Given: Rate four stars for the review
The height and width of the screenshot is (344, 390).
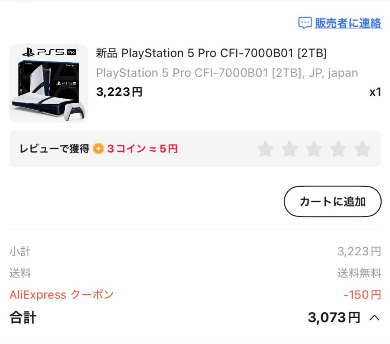Looking at the screenshot, I should tap(338, 149).
